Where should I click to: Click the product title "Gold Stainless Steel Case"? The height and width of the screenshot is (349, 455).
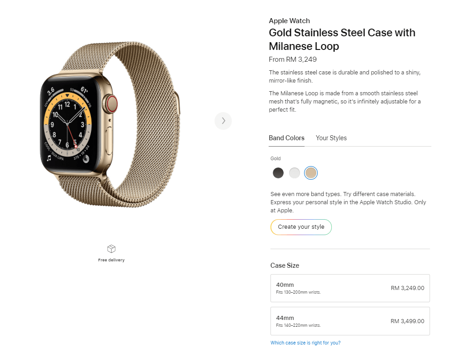pos(342,33)
